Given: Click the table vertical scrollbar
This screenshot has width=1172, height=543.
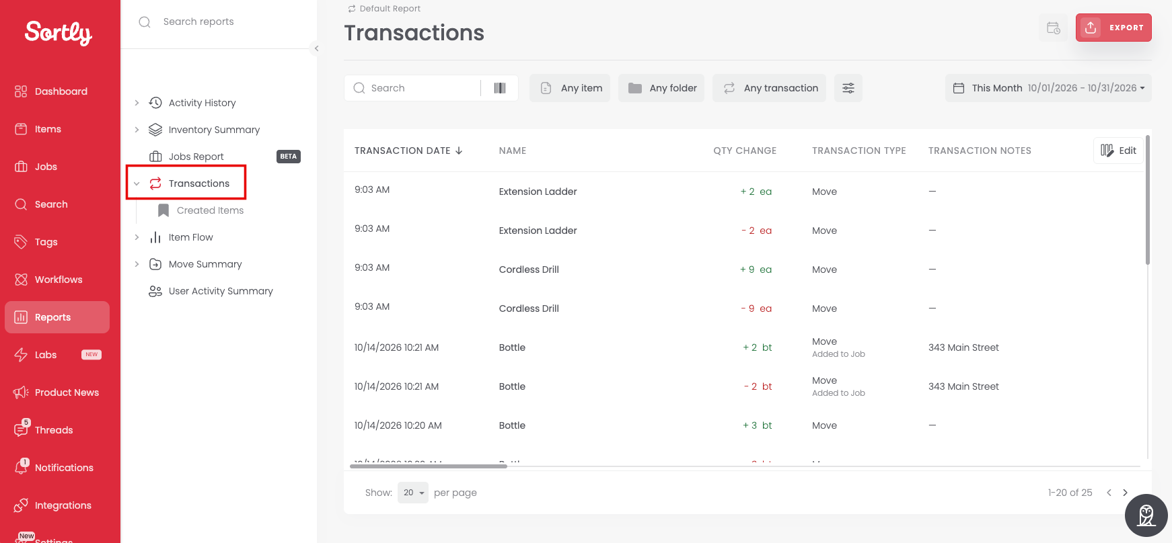Looking at the screenshot, I should pyautogui.click(x=1148, y=200).
